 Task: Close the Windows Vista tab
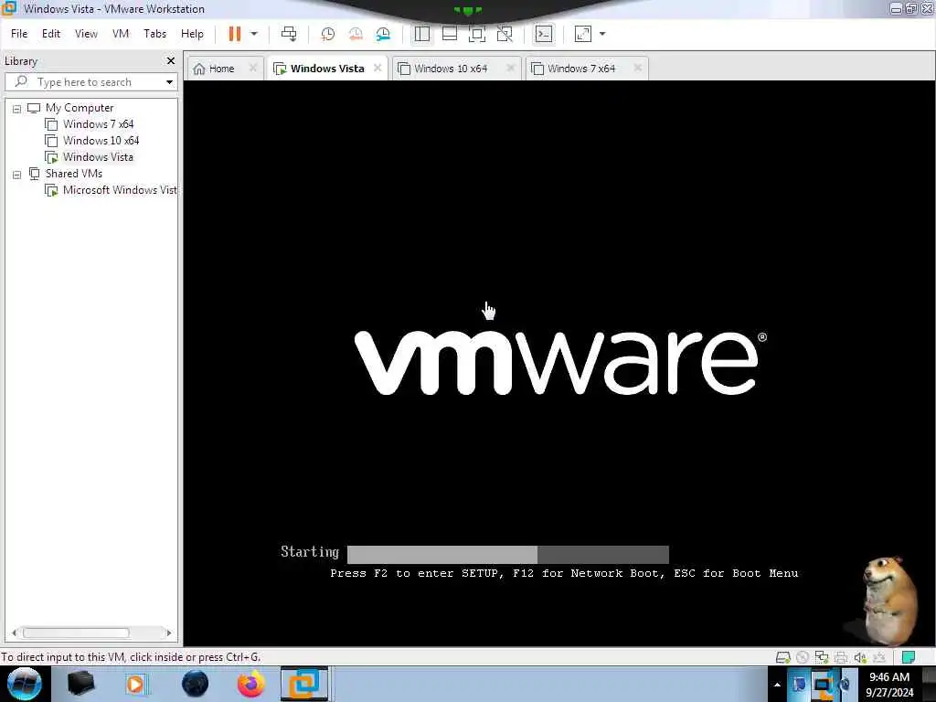pos(378,68)
